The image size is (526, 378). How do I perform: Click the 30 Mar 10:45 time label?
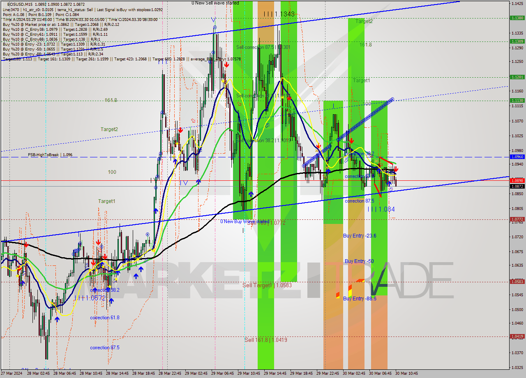[x=406, y=373]
